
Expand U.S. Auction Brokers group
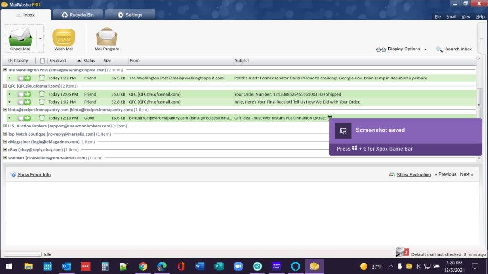5,126
